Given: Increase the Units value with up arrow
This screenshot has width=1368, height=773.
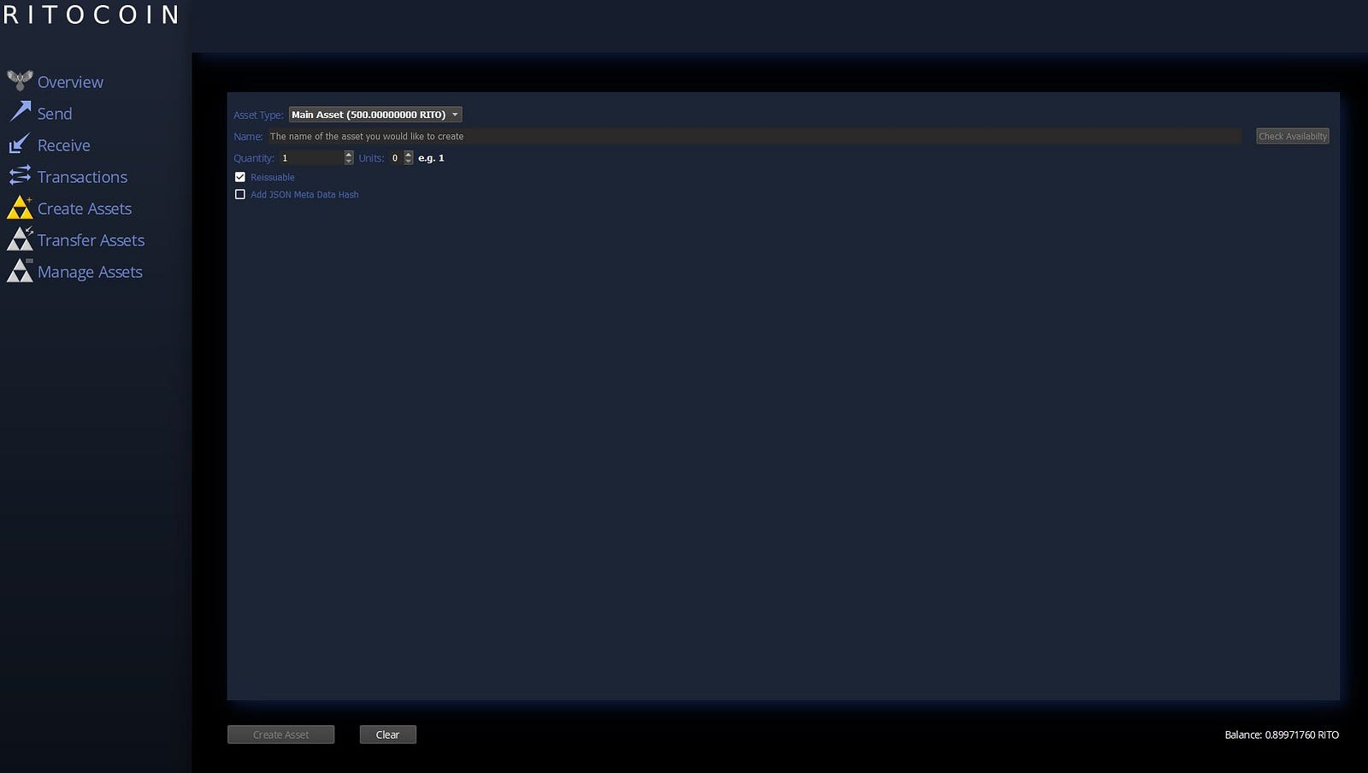Looking at the screenshot, I should 409,154.
